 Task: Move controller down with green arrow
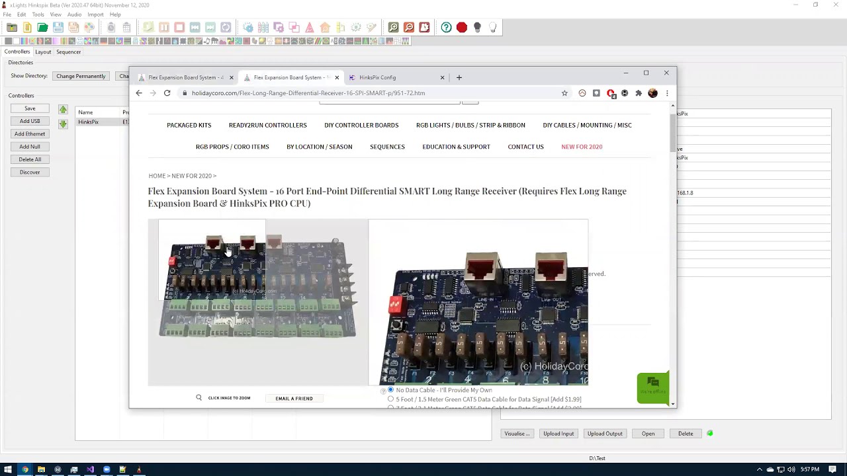pyautogui.click(x=63, y=124)
